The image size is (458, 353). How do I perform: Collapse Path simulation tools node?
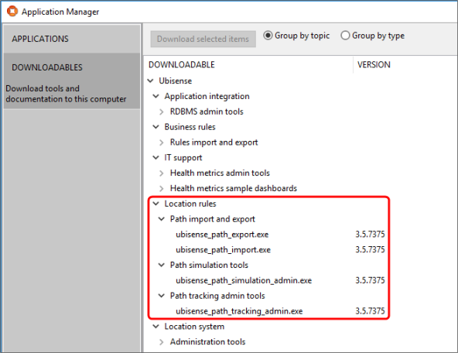[x=162, y=265]
